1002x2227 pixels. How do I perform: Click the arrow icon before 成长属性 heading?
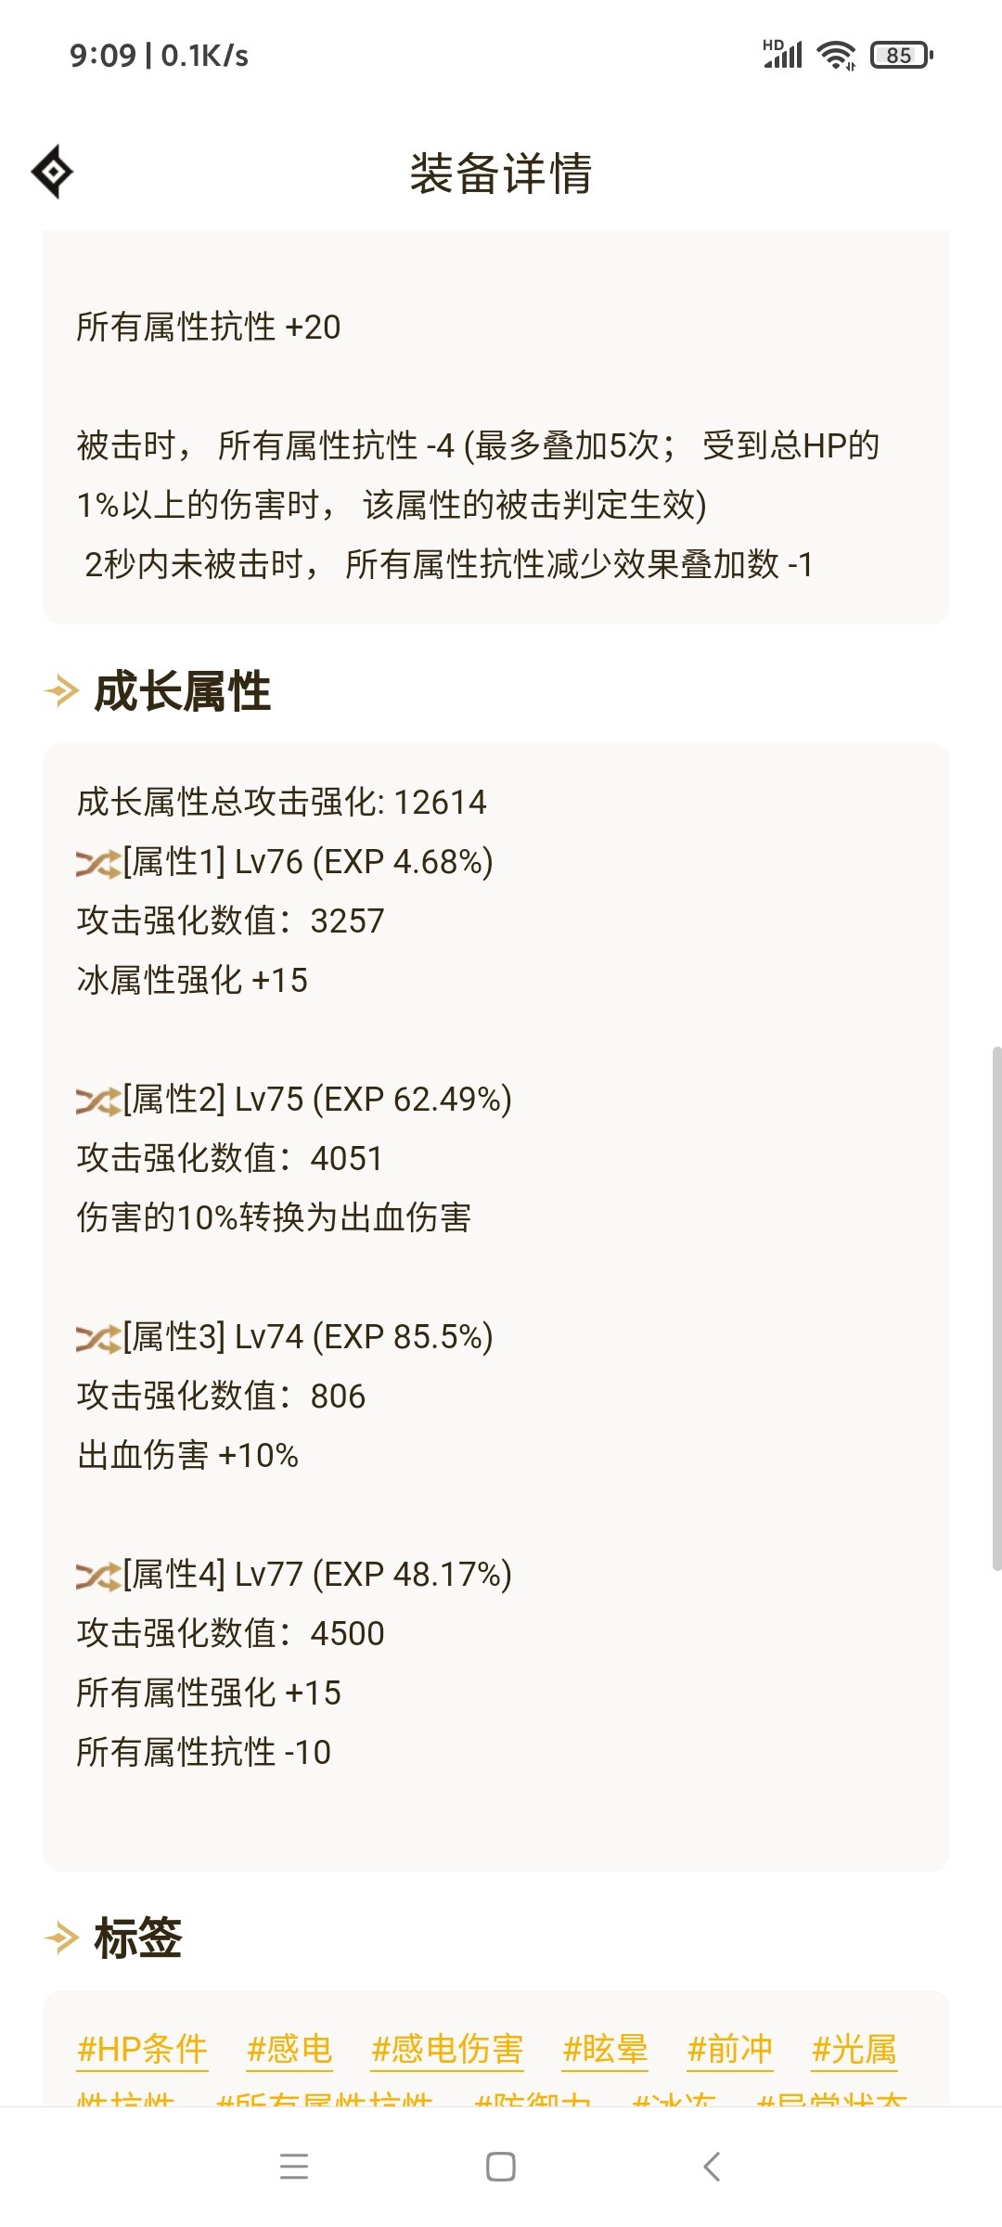pos(62,691)
